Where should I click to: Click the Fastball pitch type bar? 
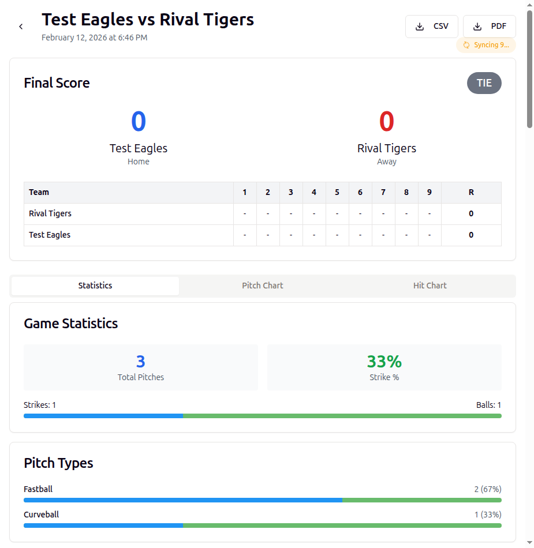[263, 500]
